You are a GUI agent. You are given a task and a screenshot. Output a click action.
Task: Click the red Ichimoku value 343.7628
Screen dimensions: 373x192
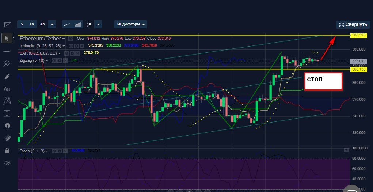point(149,45)
